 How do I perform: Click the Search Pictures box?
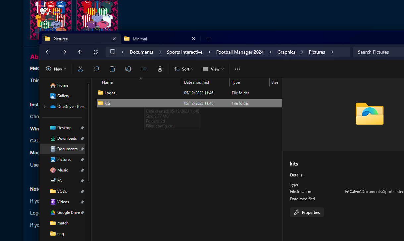pyautogui.click(x=379, y=52)
